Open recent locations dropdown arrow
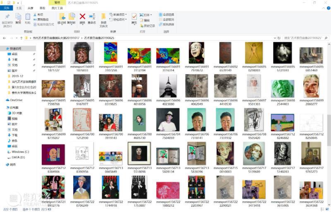This screenshot has height=212, width=331. 17,38
